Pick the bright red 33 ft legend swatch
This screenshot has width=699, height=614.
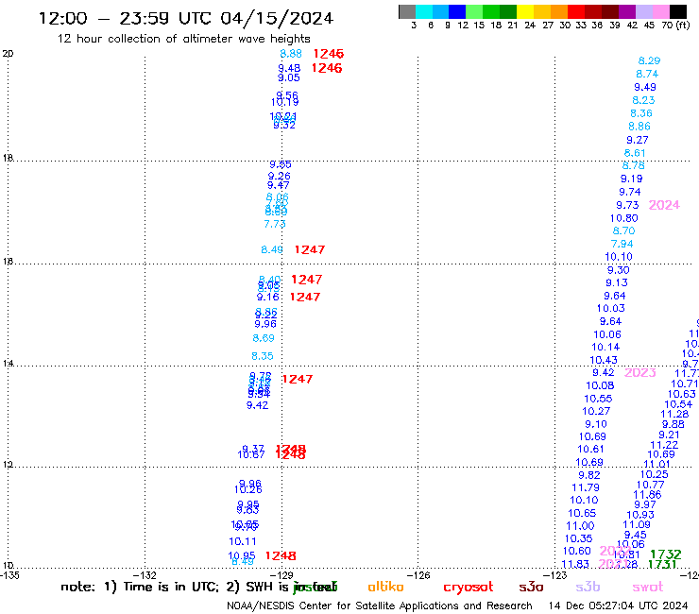pos(576,11)
